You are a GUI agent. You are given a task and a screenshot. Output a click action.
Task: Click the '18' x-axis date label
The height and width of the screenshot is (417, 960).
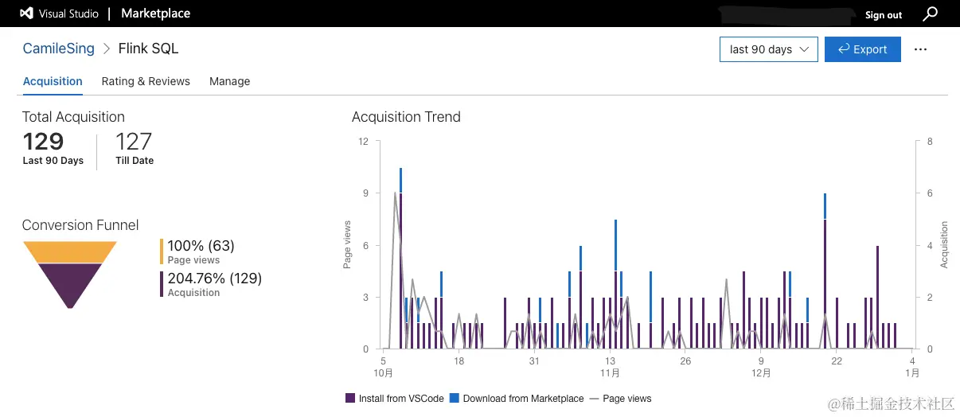[x=459, y=361]
